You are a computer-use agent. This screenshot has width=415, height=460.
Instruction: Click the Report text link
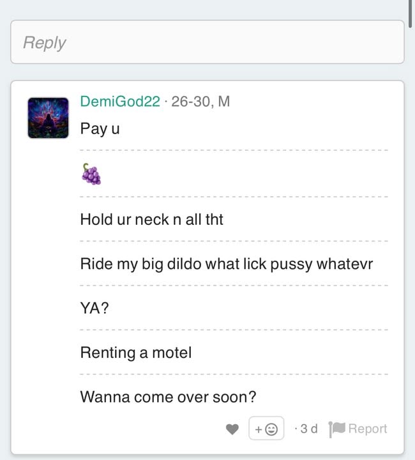pos(368,429)
